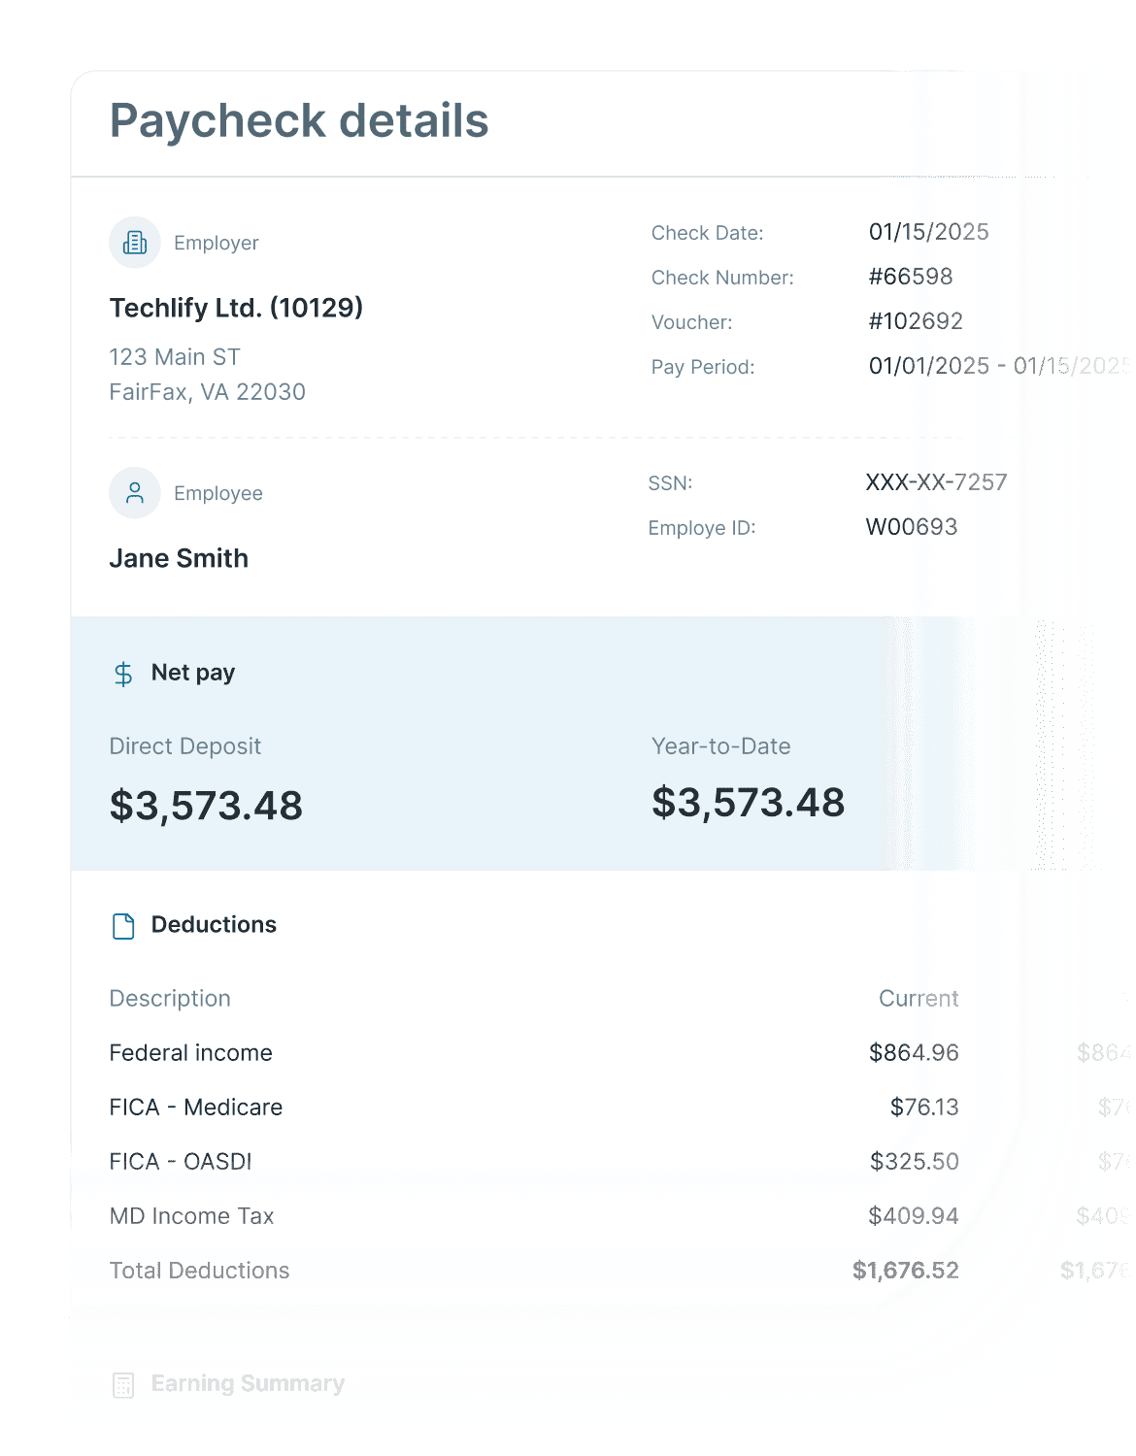Select the Medicare amount $76.13

[x=924, y=1108]
